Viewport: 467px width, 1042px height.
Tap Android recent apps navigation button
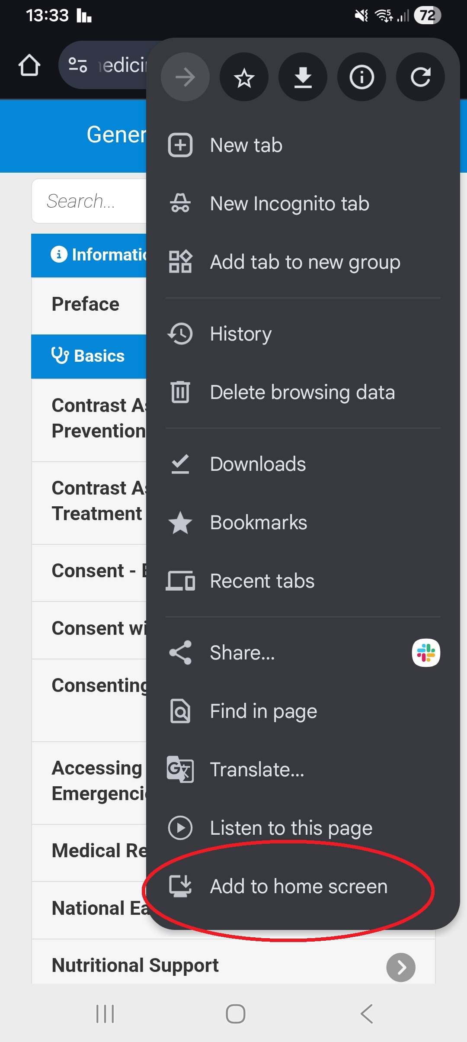point(105,1014)
